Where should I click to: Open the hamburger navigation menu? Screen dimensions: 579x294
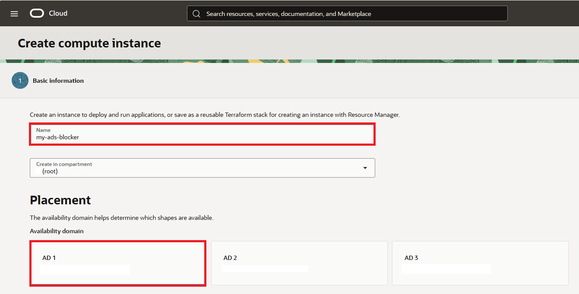(14, 14)
